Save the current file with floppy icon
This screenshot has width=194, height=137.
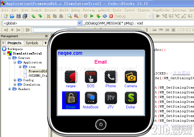coord(19,16)
